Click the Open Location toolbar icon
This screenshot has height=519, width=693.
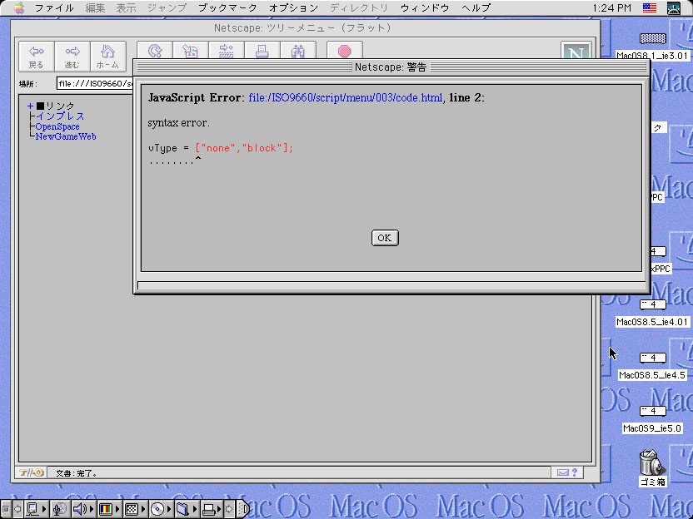[x=227, y=50]
